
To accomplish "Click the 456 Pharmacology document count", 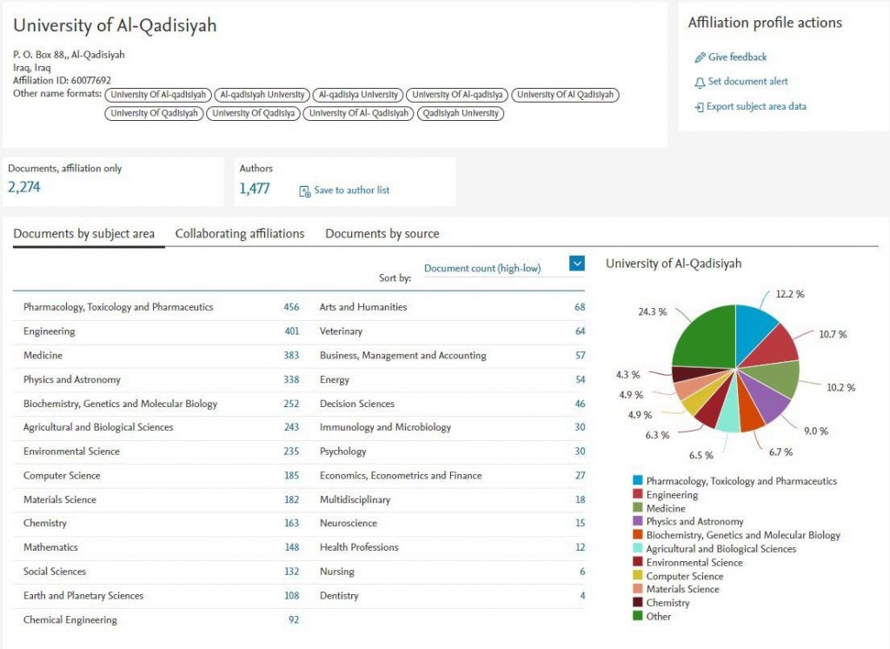I will [290, 307].
